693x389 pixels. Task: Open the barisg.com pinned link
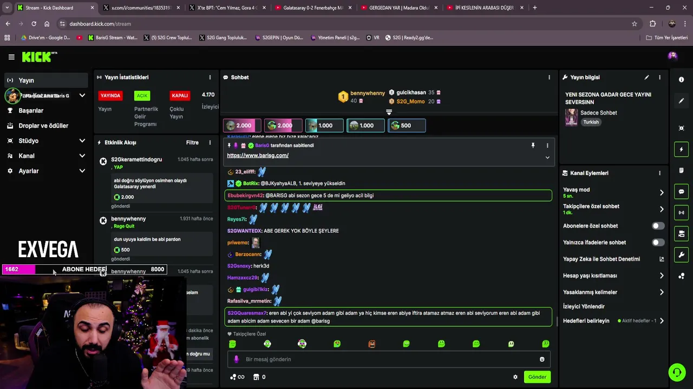pos(258,156)
